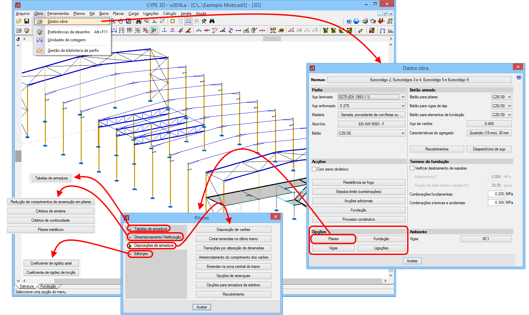This screenshot has height=315, width=529.
Task: Click the 'Resistência ao fogo' button
Action: 359,182
